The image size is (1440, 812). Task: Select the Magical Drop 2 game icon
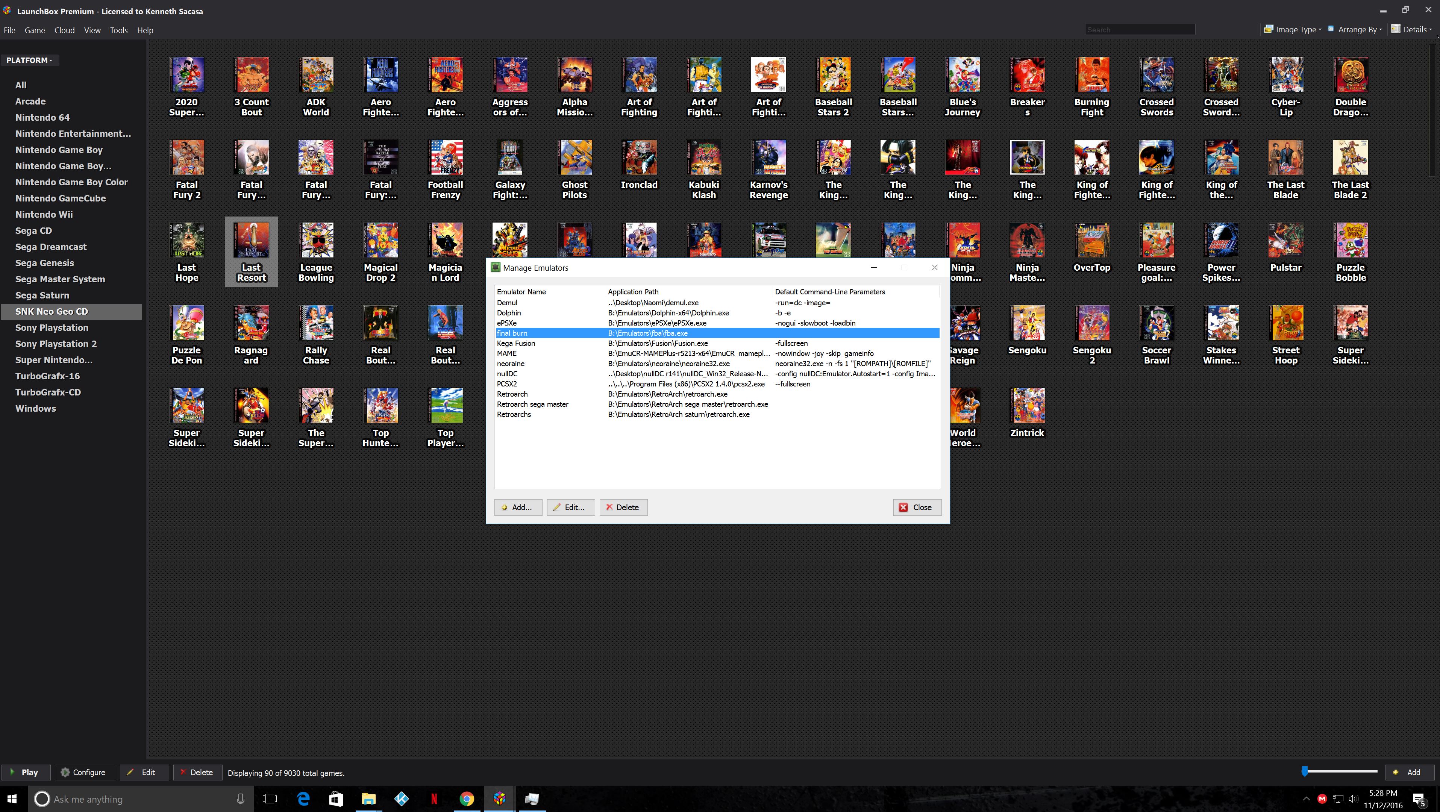381,240
